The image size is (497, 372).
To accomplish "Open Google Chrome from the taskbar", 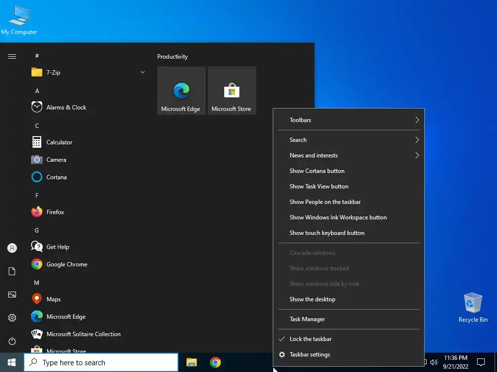I will coord(215,362).
